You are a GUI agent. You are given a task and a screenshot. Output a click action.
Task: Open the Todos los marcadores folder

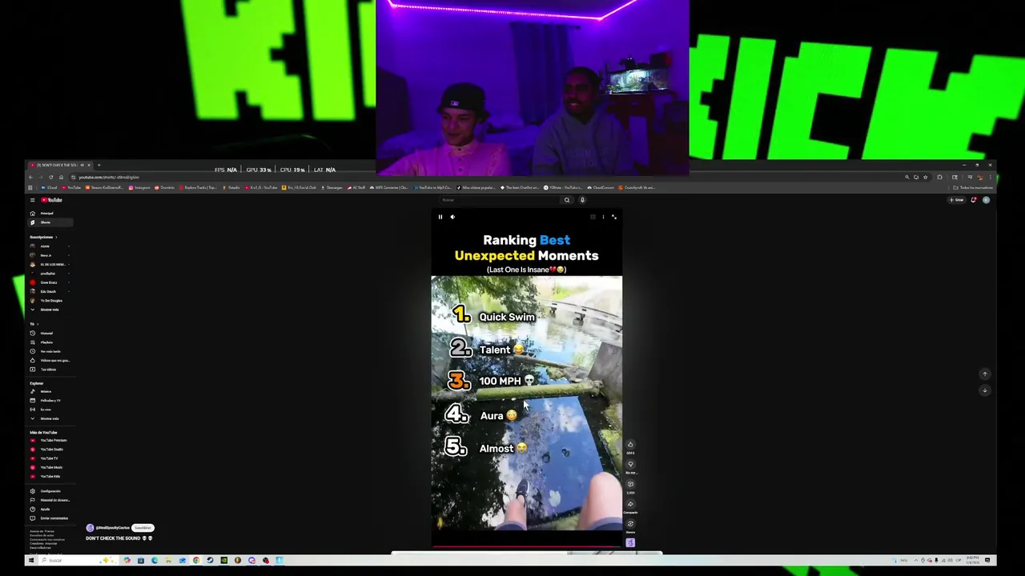point(973,188)
